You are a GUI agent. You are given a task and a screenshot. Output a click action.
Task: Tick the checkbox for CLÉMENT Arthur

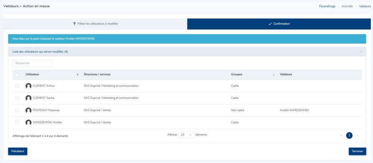[17, 86]
